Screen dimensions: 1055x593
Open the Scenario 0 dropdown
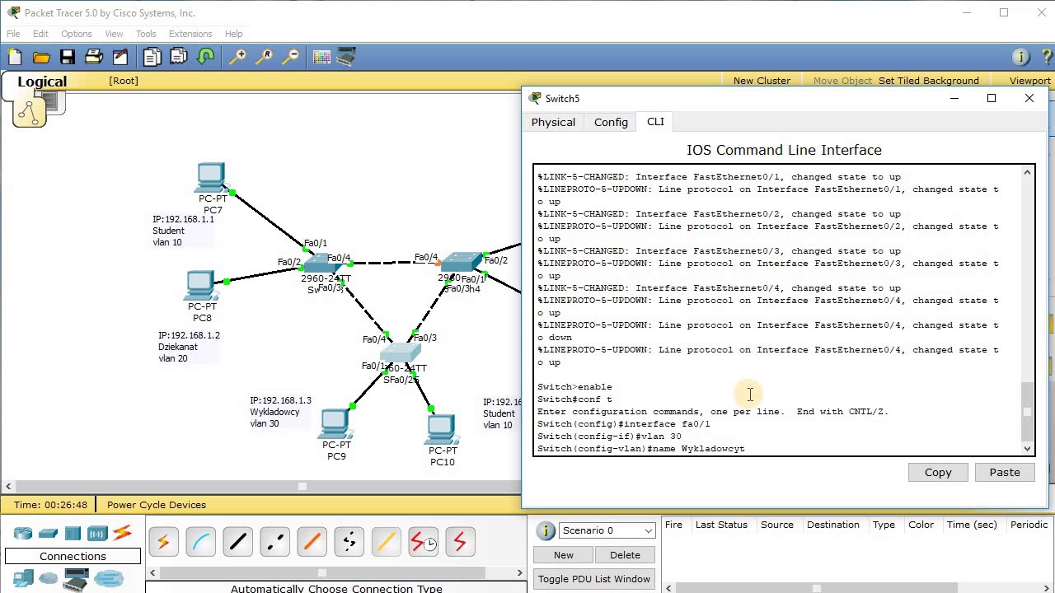(607, 530)
